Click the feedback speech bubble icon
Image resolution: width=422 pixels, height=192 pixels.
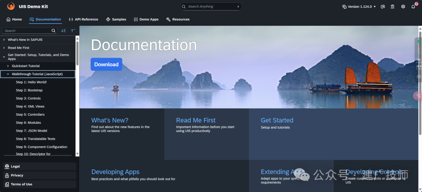click(383, 7)
